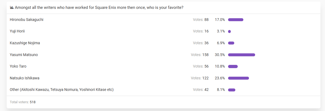Choose the Kazushige Nojima option

point(25,43)
